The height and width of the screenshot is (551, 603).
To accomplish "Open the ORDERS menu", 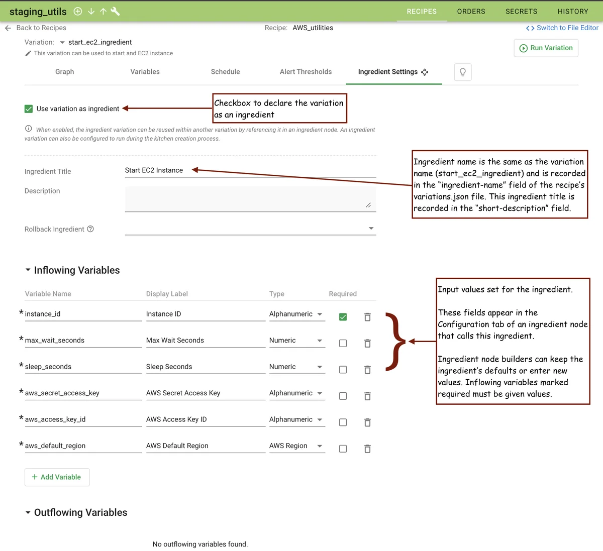I will pos(471,12).
